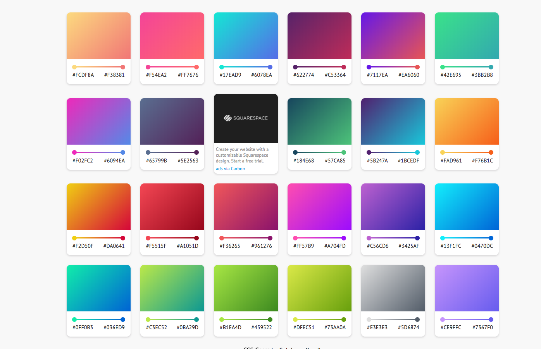541x349 pixels.
Task: Click the #F02FC2 to #6094EA gradient swatch
Action: coord(98,121)
